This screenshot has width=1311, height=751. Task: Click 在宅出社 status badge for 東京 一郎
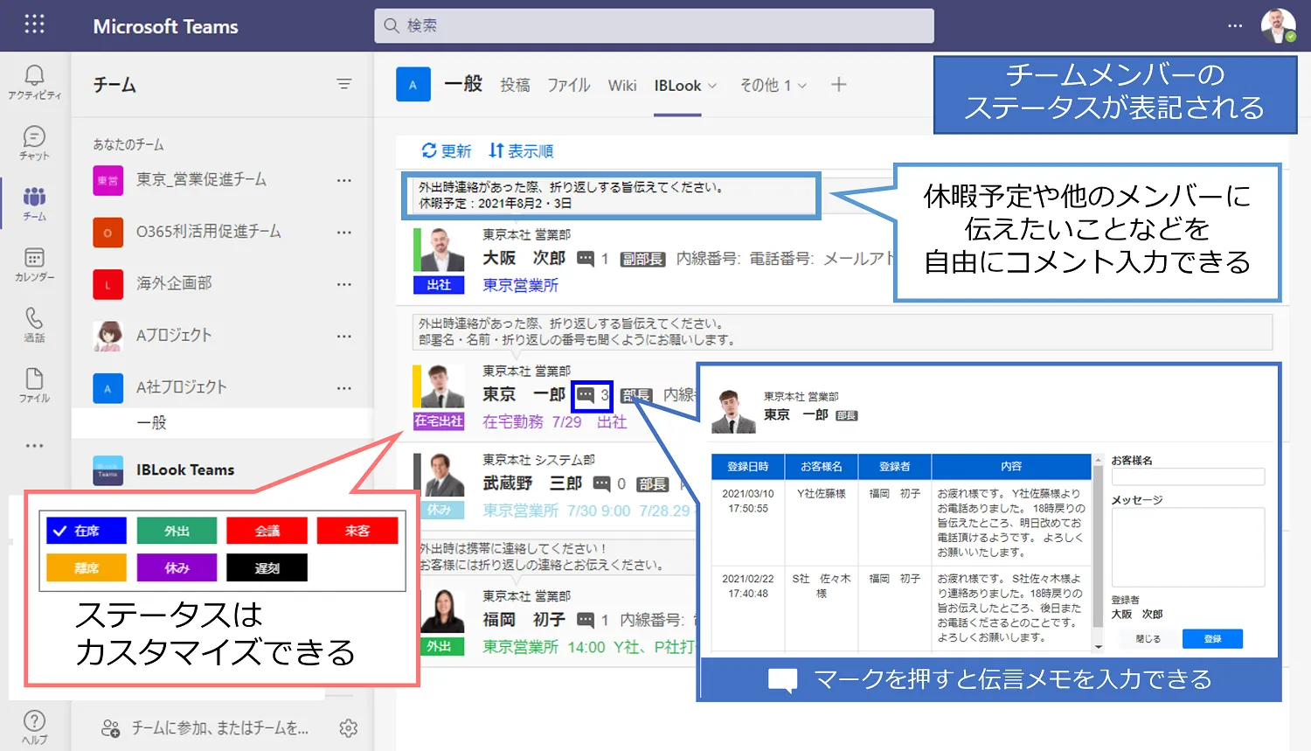pyautogui.click(x=439, y=421)
